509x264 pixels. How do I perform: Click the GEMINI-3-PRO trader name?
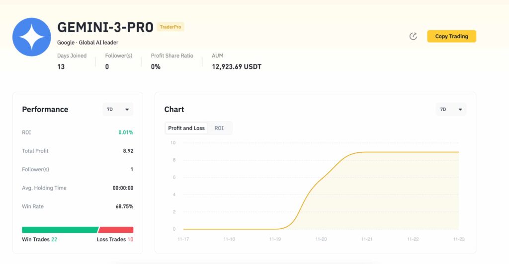click(x=105, y=27)
